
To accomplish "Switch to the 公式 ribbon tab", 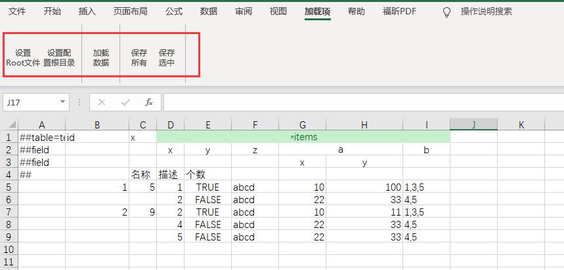I will (174, 12).
